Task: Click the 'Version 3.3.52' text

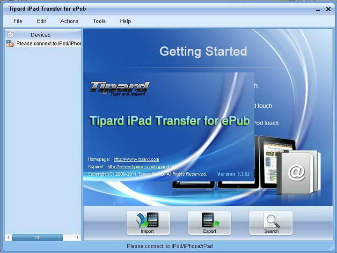Action: click(x=233, y=174)
